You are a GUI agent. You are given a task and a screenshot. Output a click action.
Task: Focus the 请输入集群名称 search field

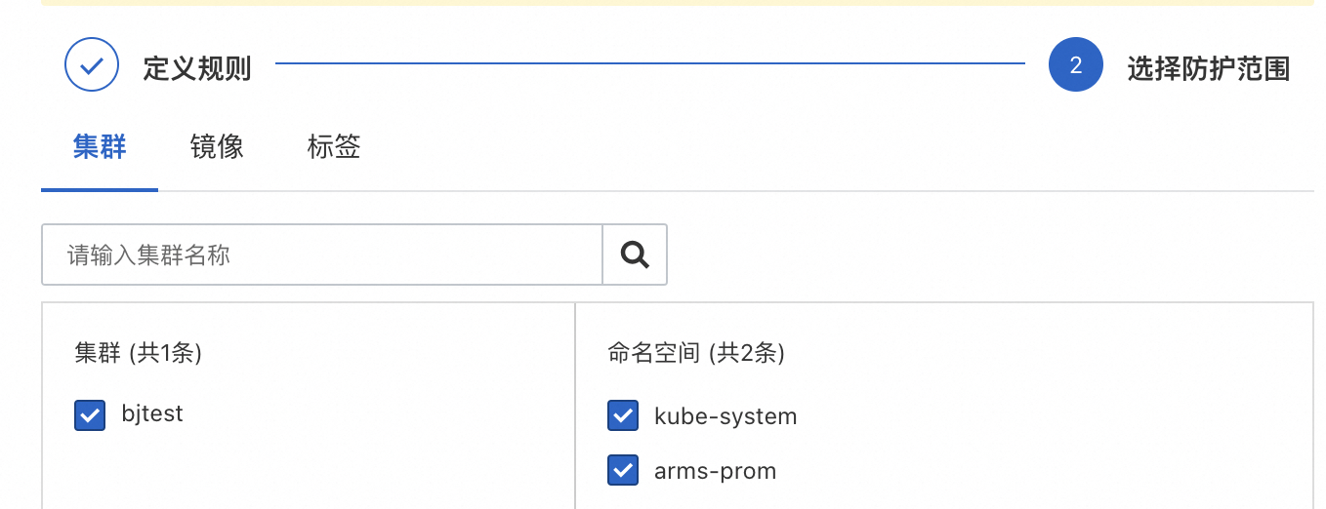(322, 255)
